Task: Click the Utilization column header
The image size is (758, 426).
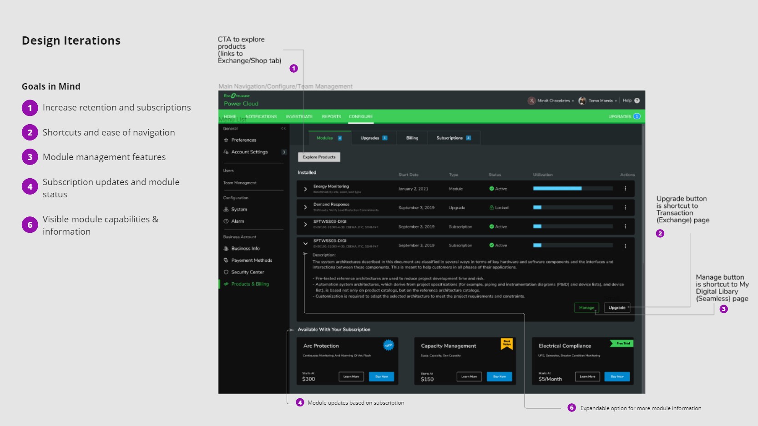Action: pyautogui.click(x=543, y=175)
